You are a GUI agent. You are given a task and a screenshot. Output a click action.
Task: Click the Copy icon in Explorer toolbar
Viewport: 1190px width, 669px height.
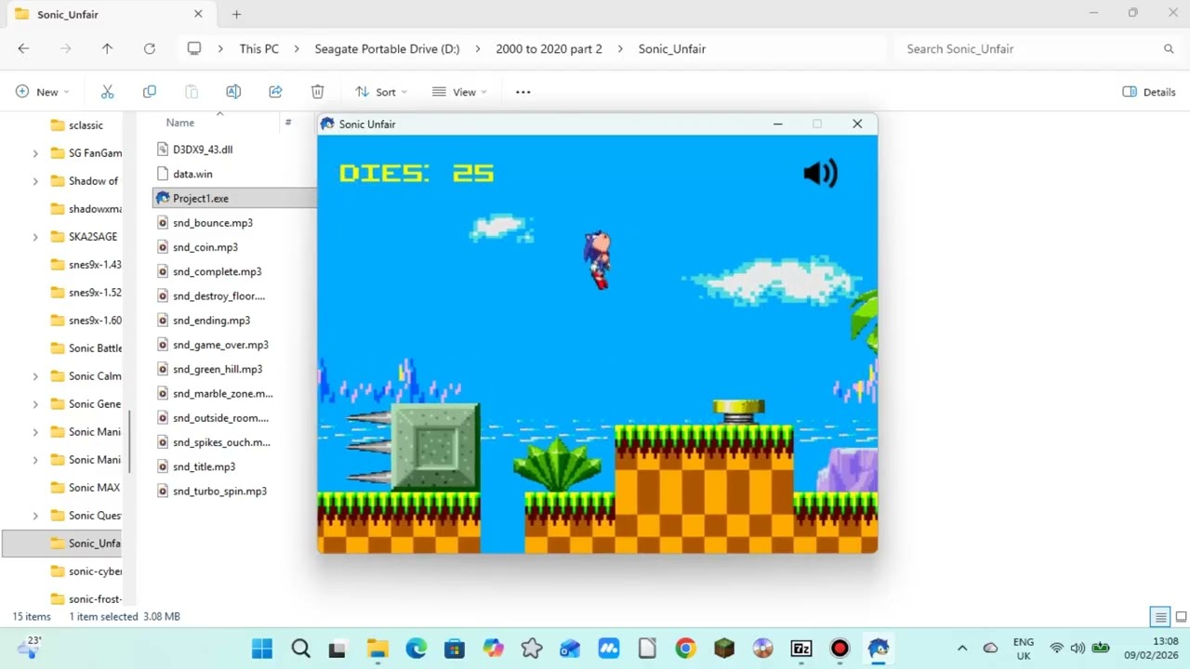coord(149,92)
